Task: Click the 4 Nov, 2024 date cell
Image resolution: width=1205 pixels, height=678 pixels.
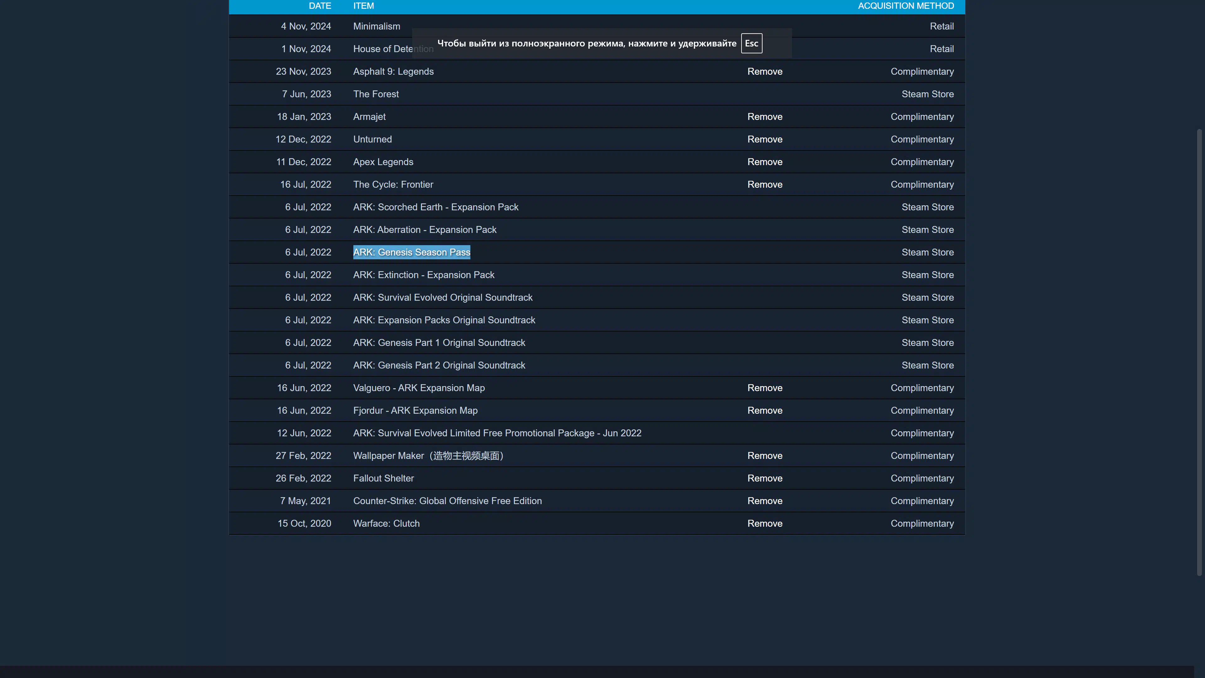Action: tap(305, 26)
